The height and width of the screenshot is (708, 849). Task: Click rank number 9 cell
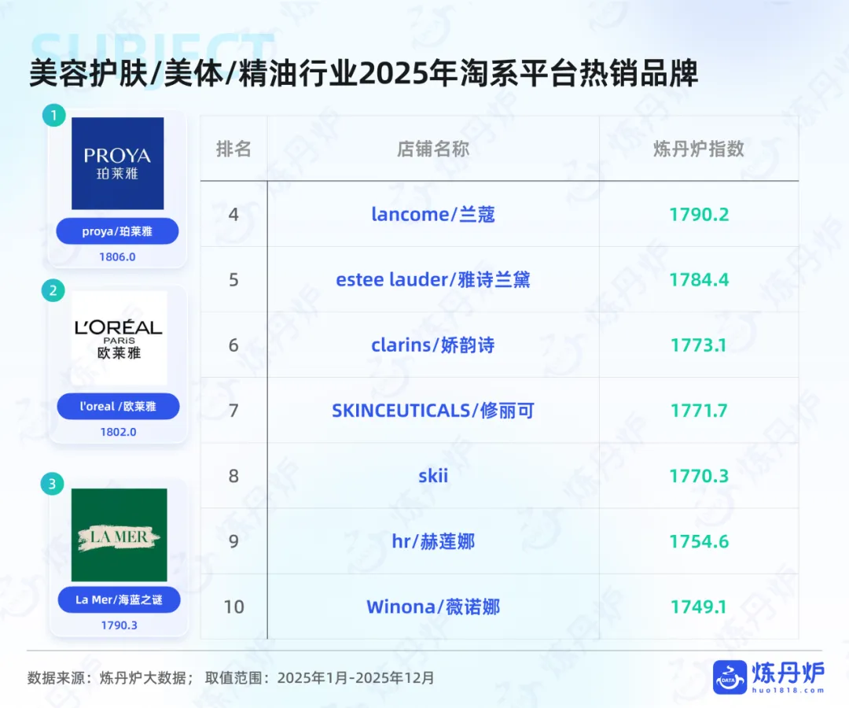(x=233, y=541)
